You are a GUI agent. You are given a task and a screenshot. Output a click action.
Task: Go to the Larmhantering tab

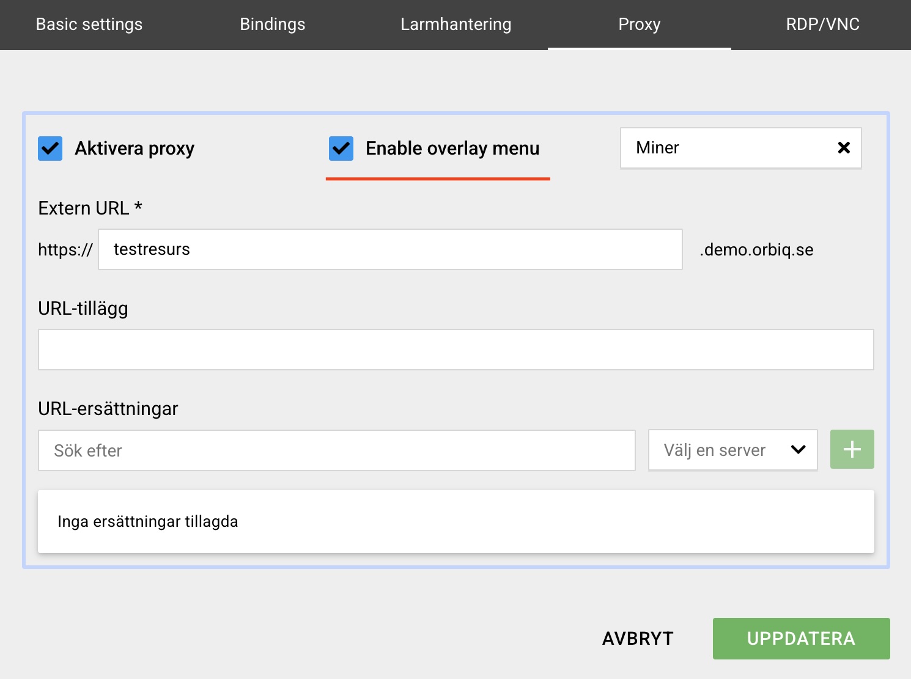(455, 24)
